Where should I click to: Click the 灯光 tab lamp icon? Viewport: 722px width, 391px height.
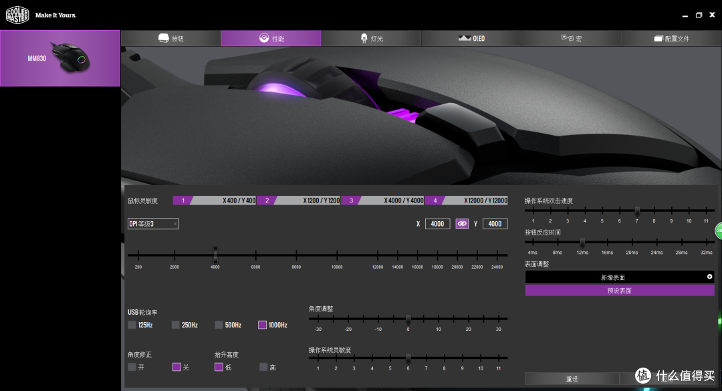[364, 38]
